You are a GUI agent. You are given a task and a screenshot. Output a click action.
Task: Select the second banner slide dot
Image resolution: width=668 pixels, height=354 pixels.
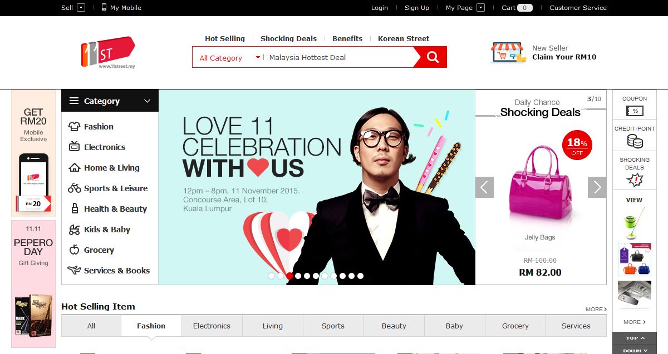pos(280,276)
